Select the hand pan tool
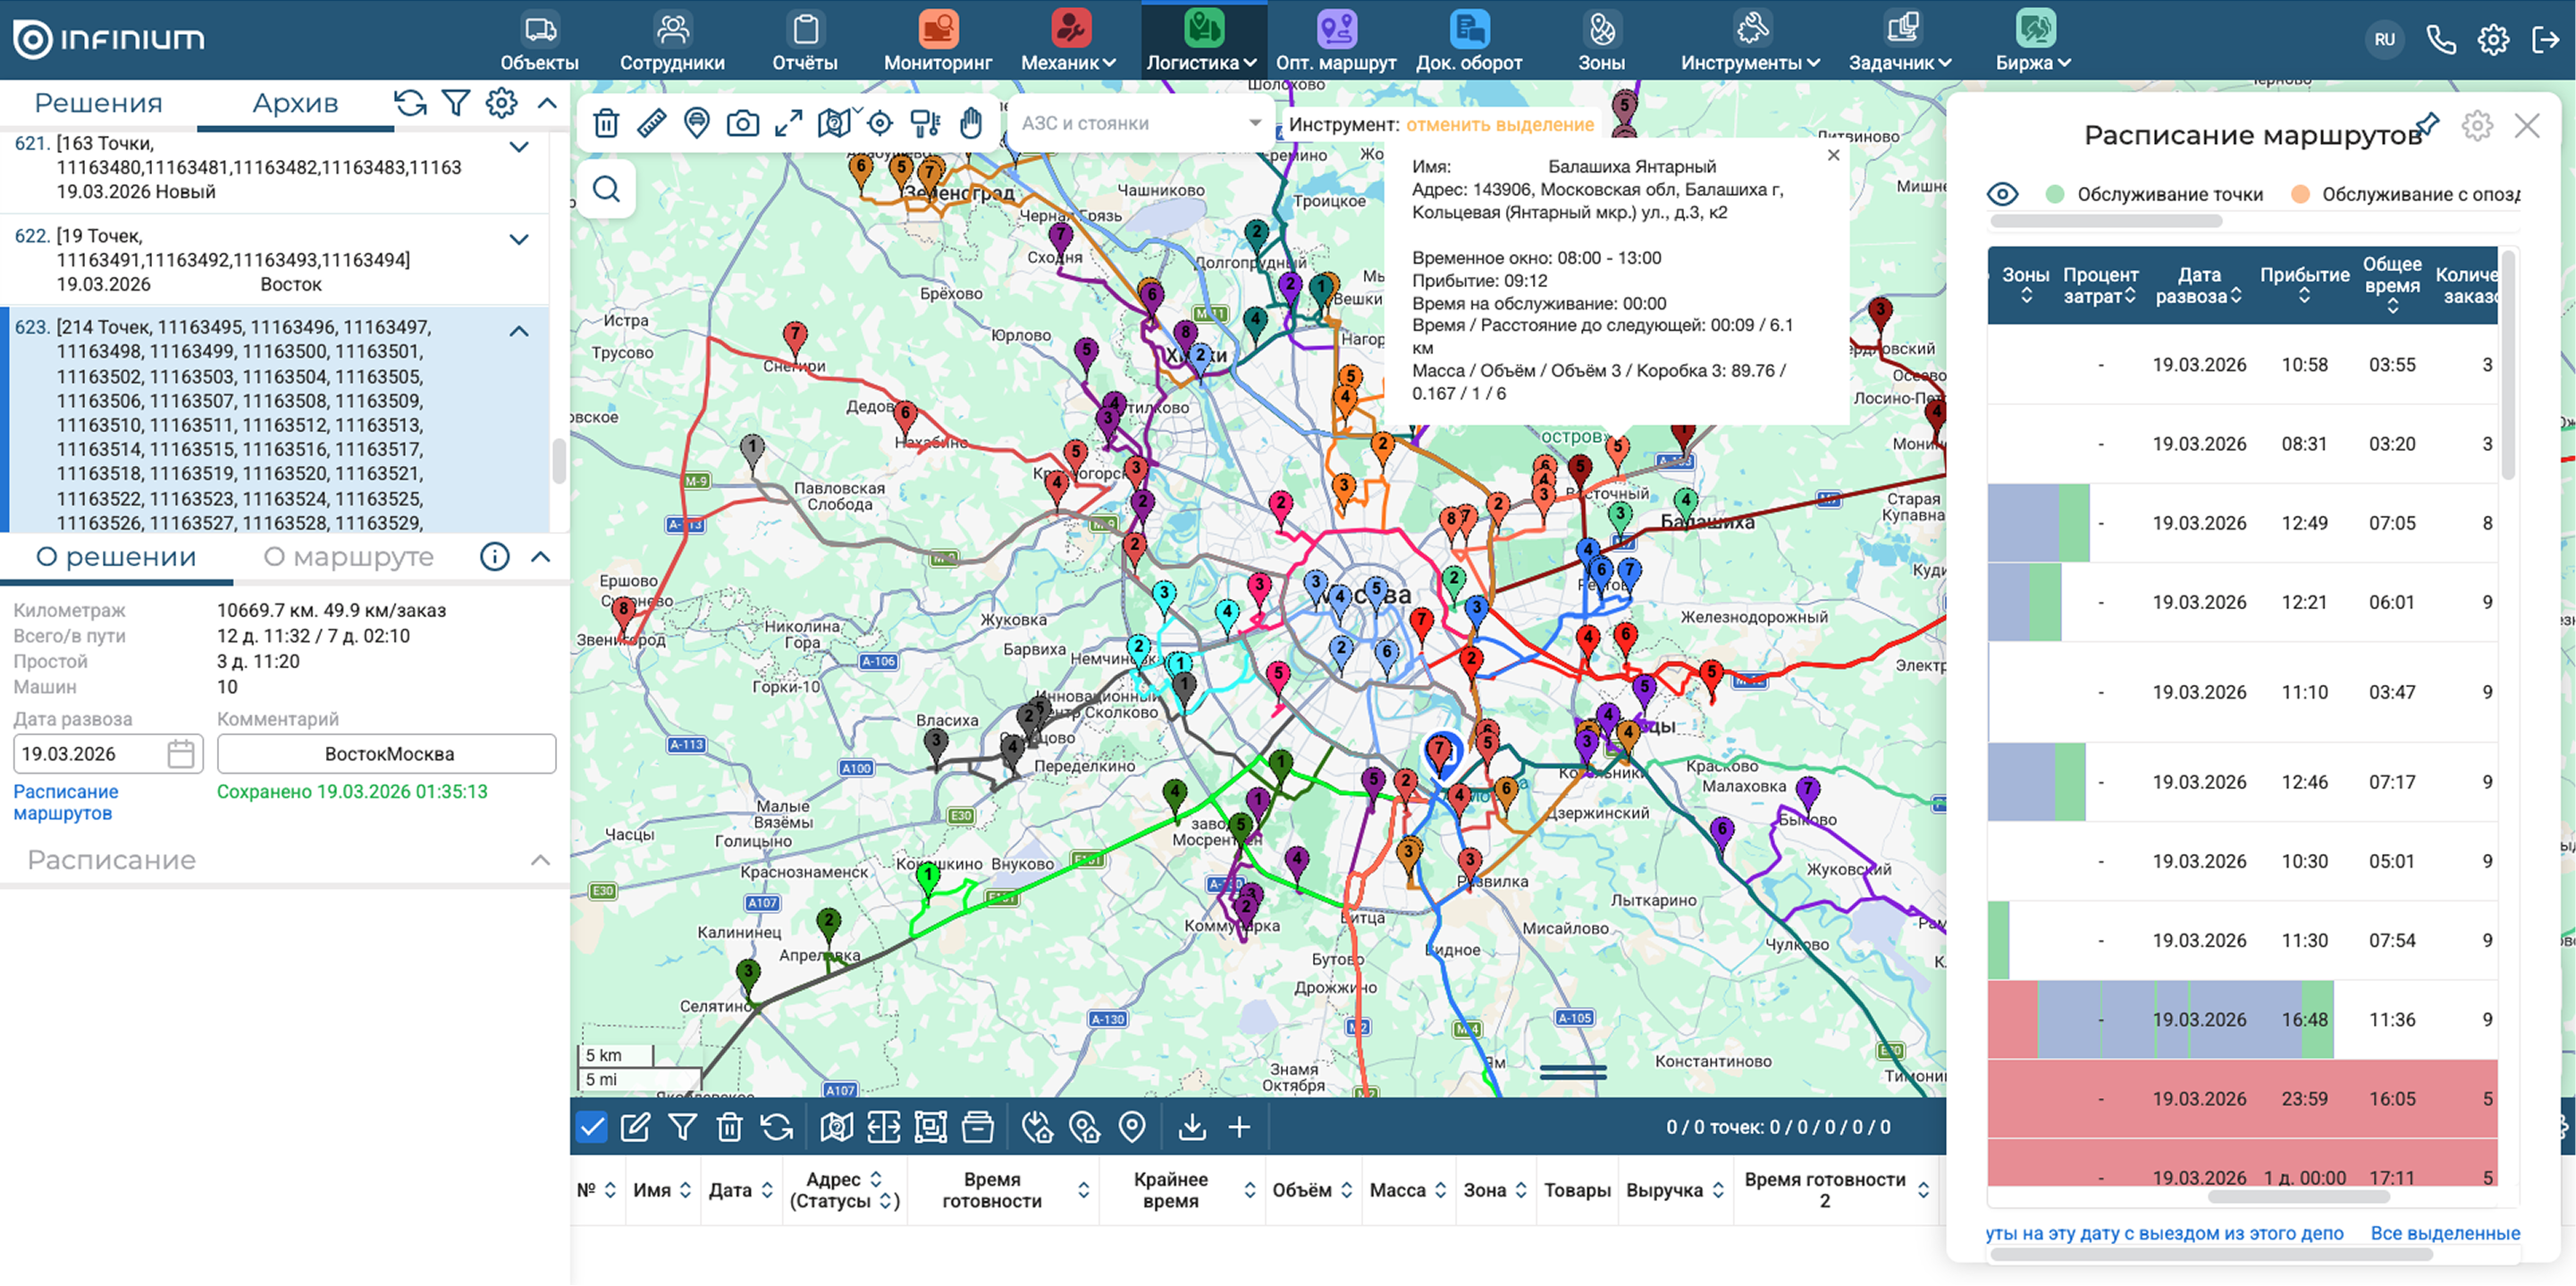2576x1286 pixels. tap(970, 123)
